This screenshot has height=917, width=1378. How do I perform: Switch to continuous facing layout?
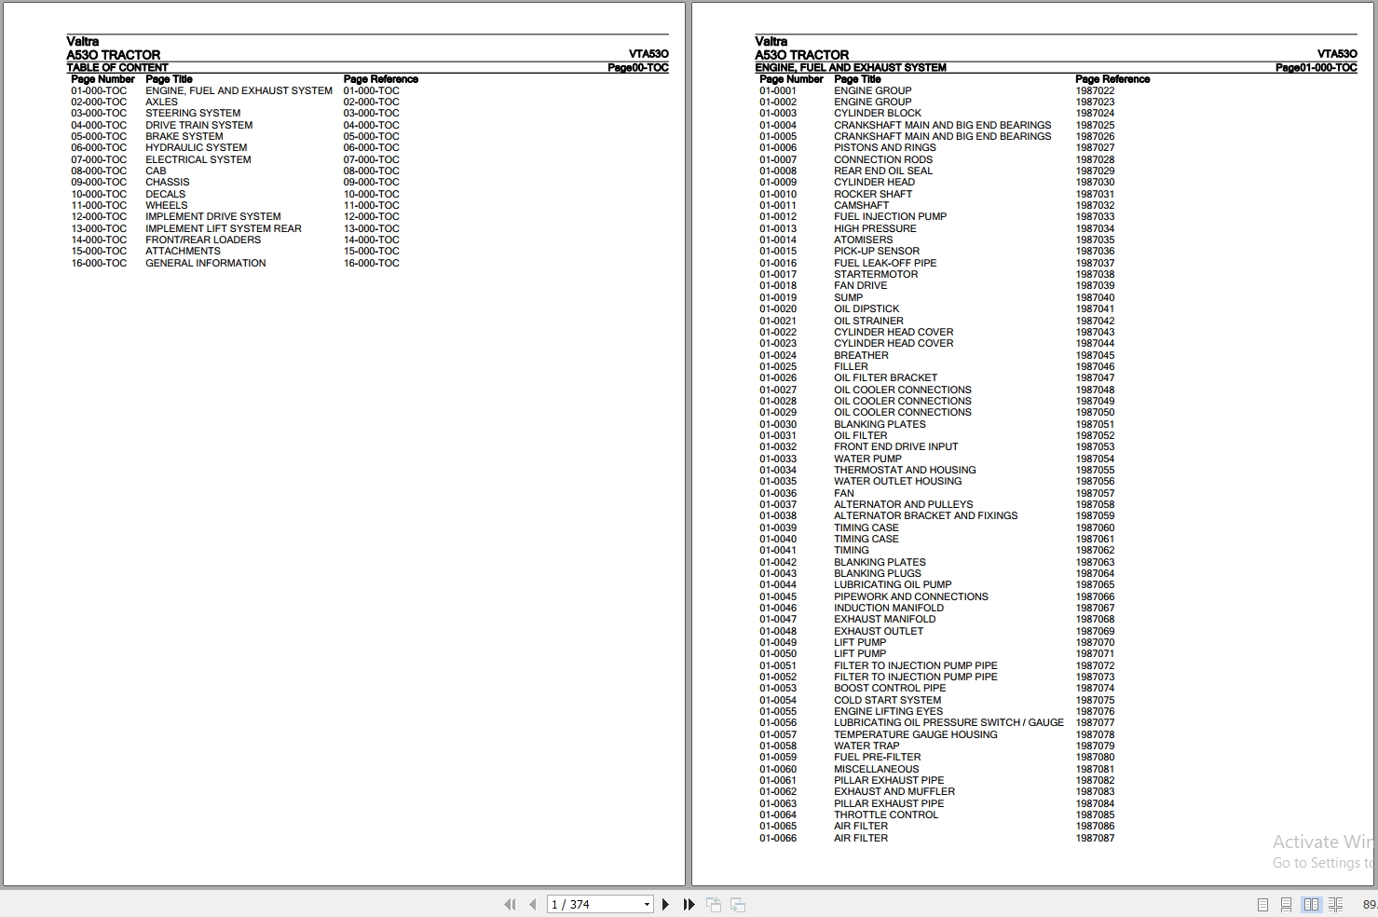[x=1335, y=904]
